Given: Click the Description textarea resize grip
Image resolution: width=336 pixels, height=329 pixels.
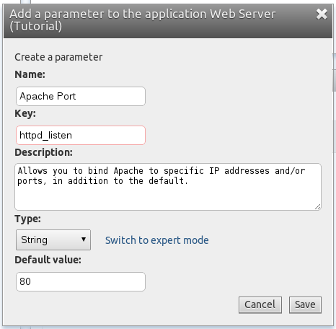Looking at the screenshot, I should coord(317,207).
